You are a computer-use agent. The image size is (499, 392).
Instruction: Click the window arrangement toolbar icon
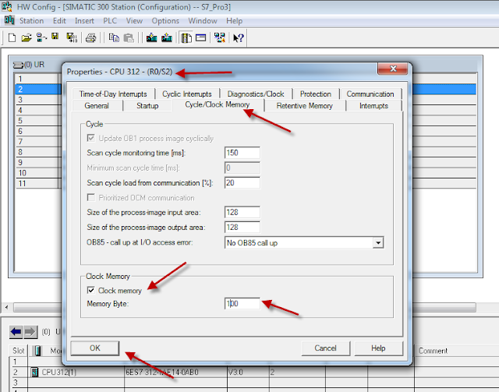(x=201, y=38)
